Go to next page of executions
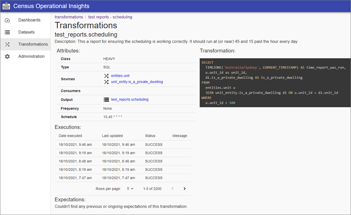The height and width of the screenshot is (215, 351). [184, 189]
